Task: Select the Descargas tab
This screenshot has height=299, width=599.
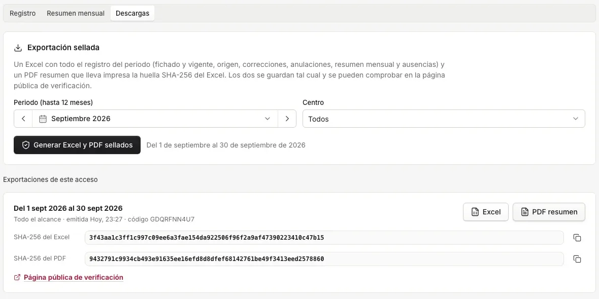Action: click(132, 13)
